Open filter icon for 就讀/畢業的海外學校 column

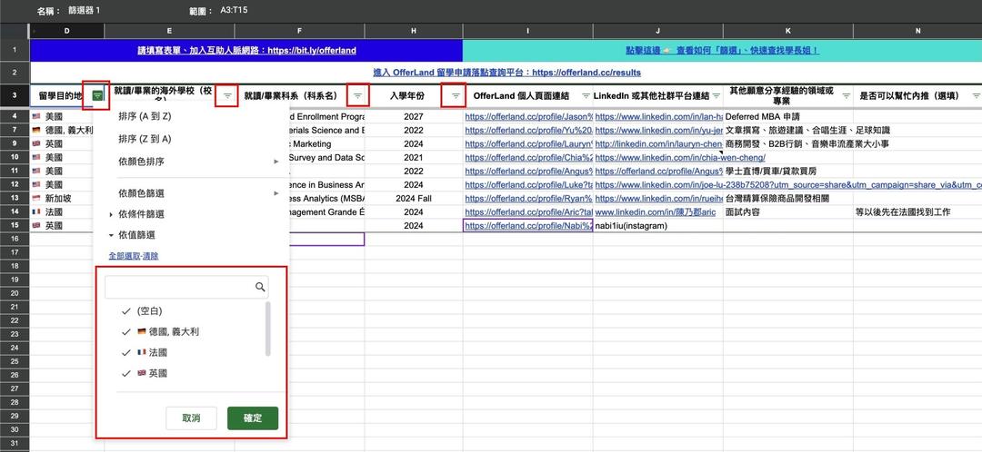click(227, 95)
